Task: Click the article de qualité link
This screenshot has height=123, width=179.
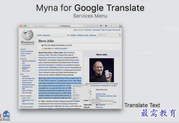Action: point(61,48)
